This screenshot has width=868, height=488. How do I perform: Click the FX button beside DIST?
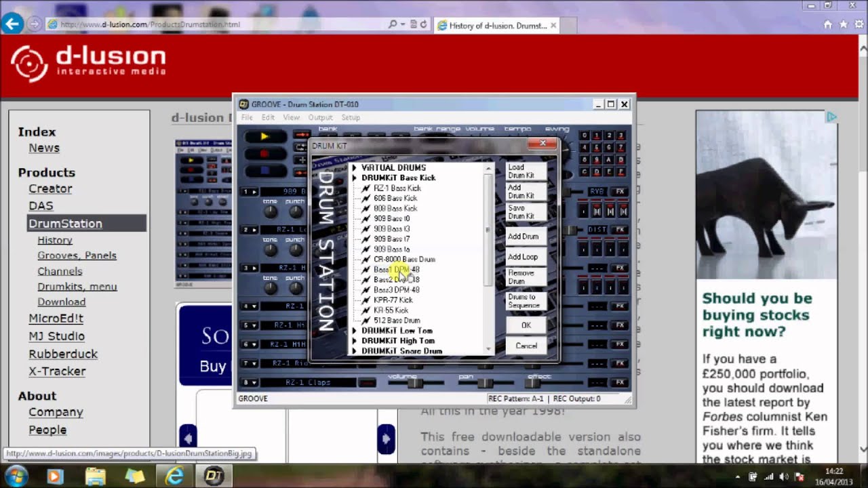(x=620, y=230)
